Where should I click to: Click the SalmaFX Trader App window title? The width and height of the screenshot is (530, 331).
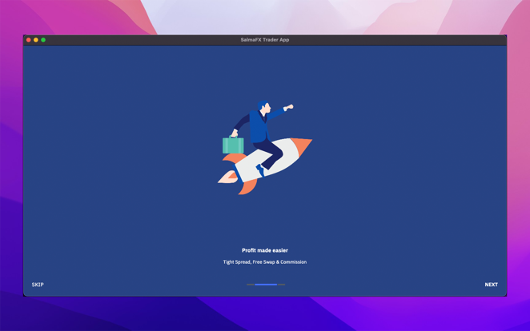coord(265,40)
